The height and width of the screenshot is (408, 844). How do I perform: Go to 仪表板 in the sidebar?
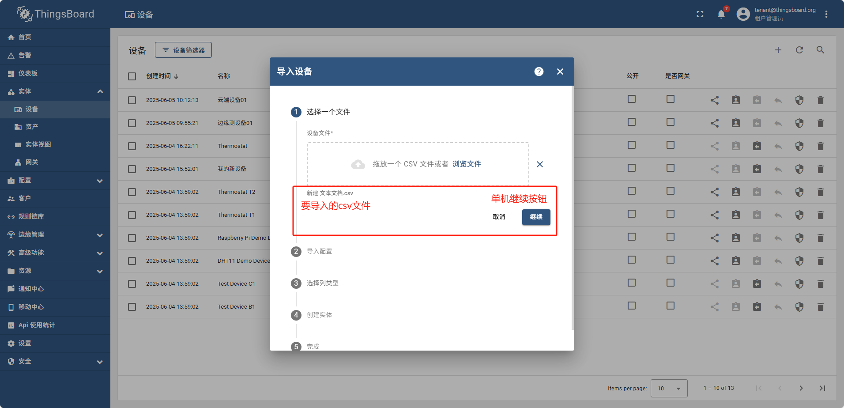click(28, 73)
